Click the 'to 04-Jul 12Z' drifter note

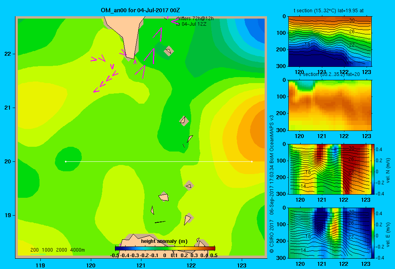coord(191,24)
